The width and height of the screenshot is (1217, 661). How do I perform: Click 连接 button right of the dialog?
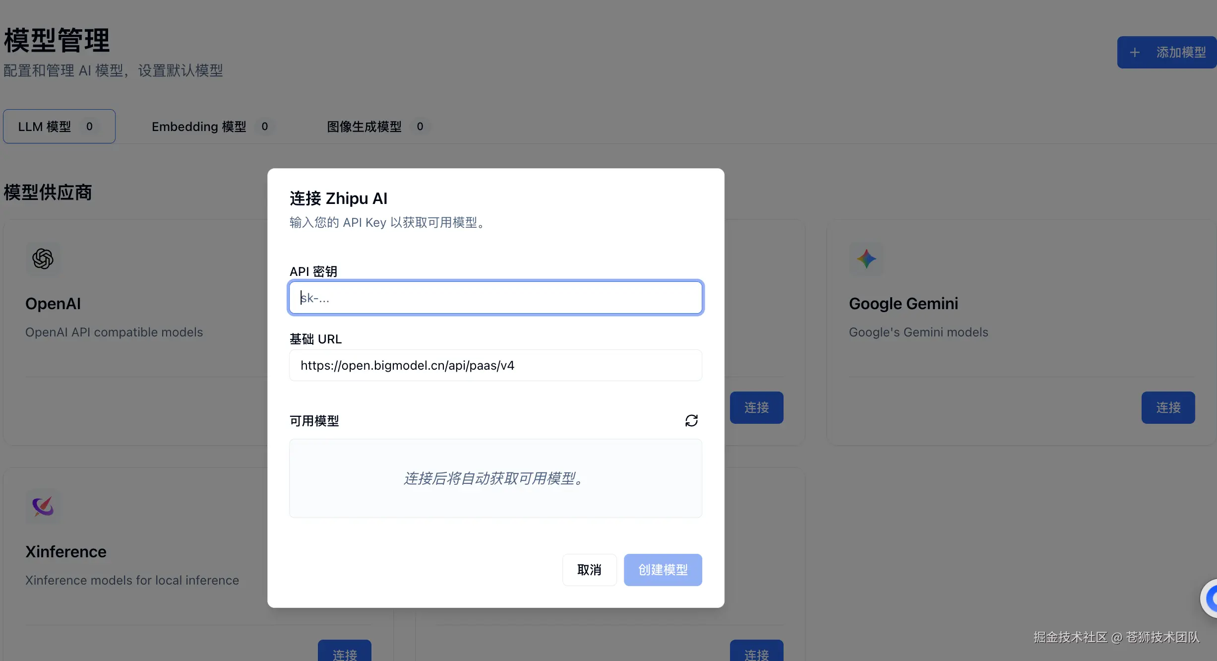click(756, 407)
